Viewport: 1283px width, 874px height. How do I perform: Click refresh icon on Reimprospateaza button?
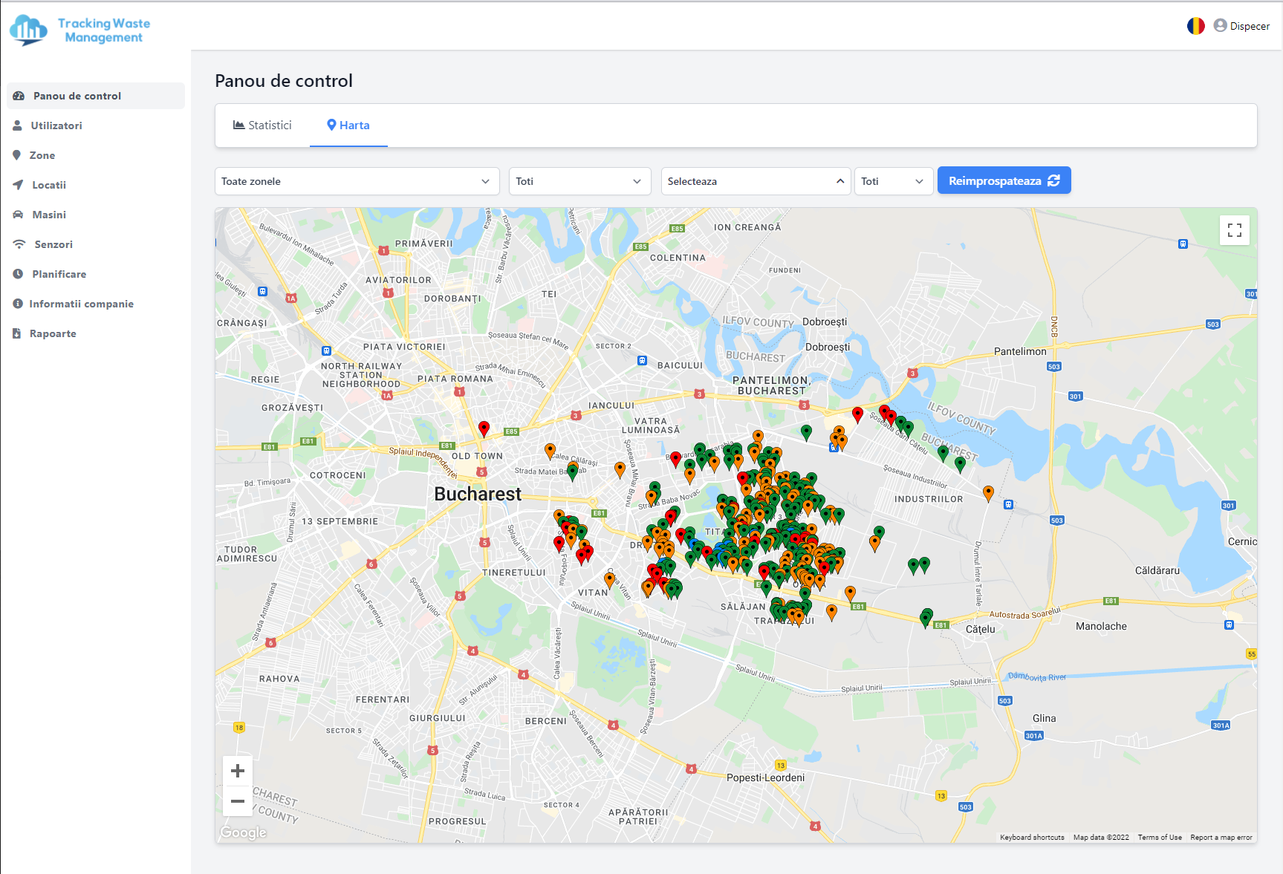point(1053,180)
